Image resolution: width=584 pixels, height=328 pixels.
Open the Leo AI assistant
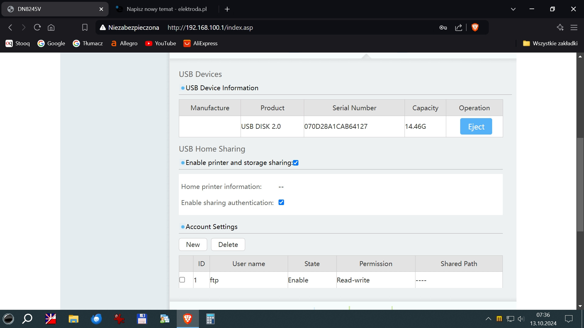pos(560,27)
